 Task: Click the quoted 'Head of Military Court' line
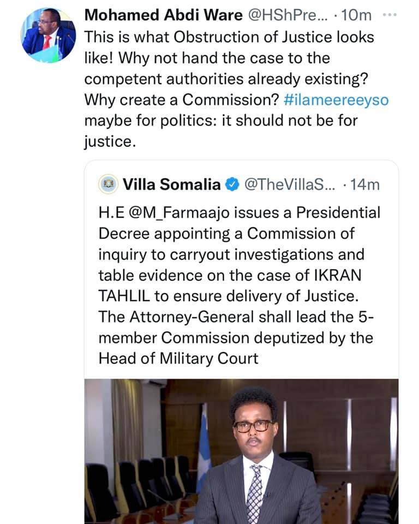point(178,358)
